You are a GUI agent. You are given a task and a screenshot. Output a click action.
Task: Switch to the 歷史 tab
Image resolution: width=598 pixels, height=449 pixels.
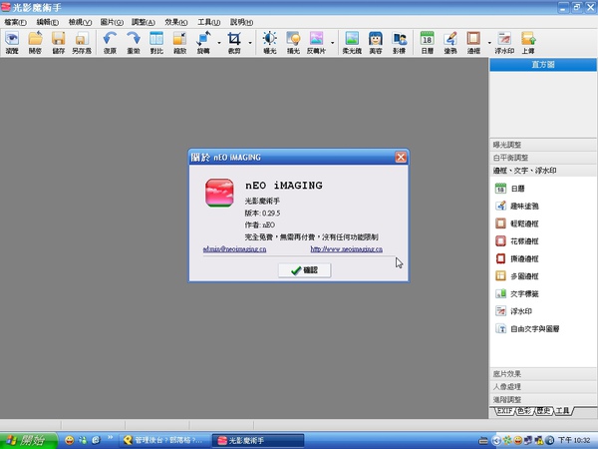[x=544, y=411]
